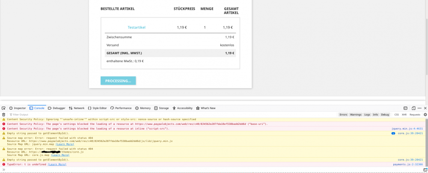Open Learn More for core.js.map error
Viewport: 428px width, 173px height.
60,155
